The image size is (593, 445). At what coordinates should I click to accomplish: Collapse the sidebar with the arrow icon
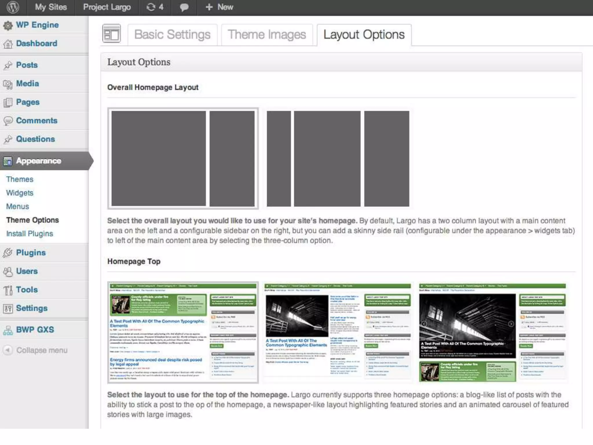[x=8, y=350]
